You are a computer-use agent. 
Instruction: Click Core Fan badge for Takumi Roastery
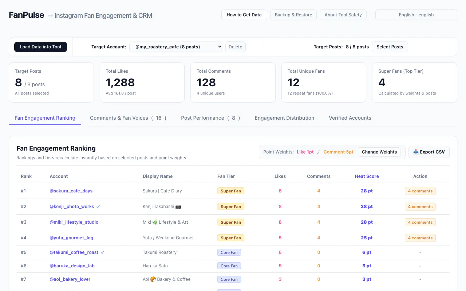229,252
